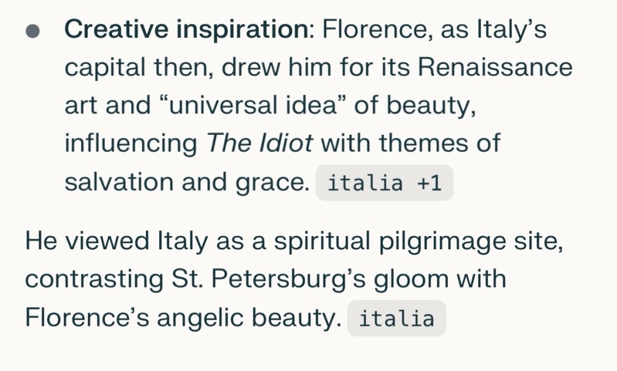The height and width of the screenshot is (371, 617).
Task: Click the bold "Creative inspiration" heading
Action: pos(189,30)
